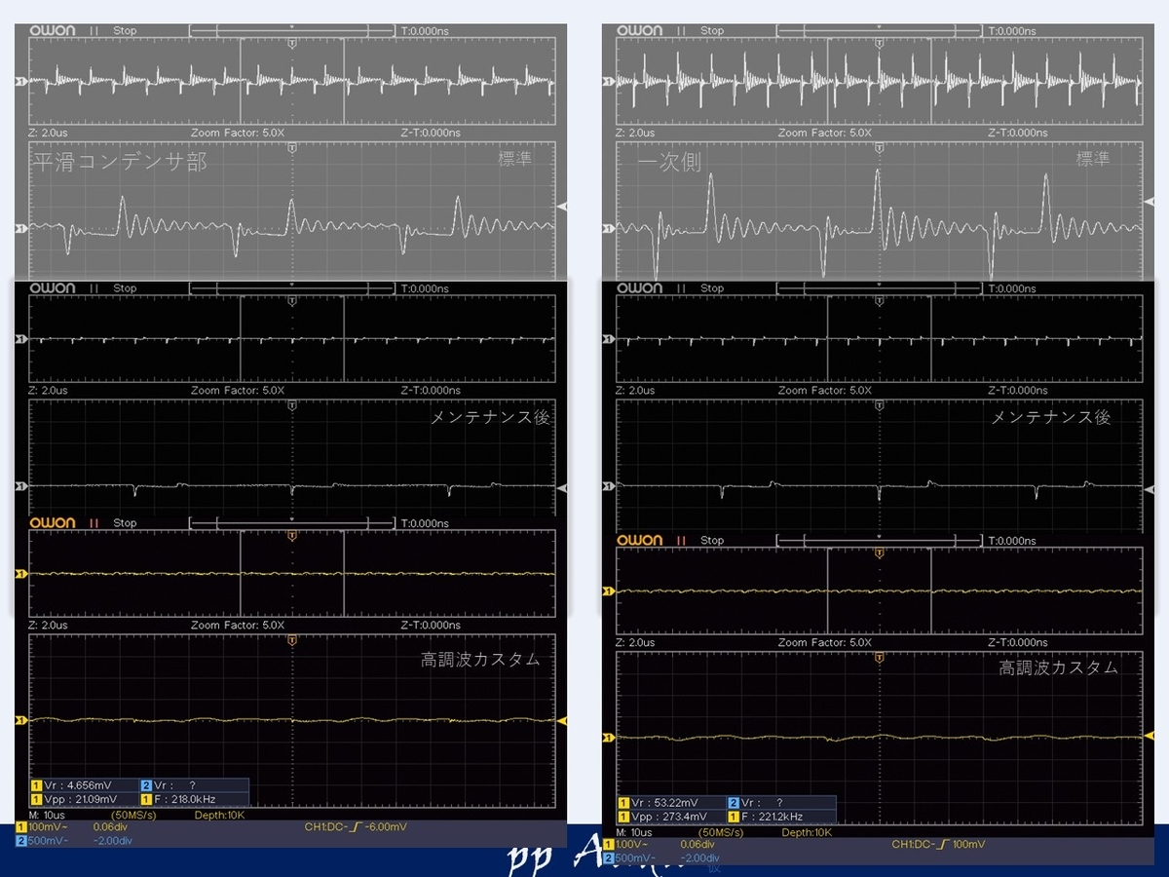This screenshot has width=1169, height=877.
Task: Click the (50MS/s) sample rate below Vpp : 273.4mV
Action: click(720, 832)
